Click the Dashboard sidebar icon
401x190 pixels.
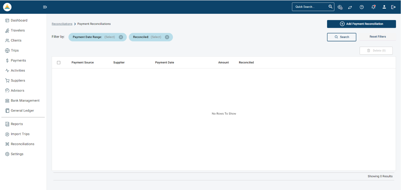point(7,21)
